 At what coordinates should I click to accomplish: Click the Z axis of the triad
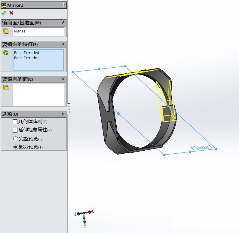click(79, 214)
